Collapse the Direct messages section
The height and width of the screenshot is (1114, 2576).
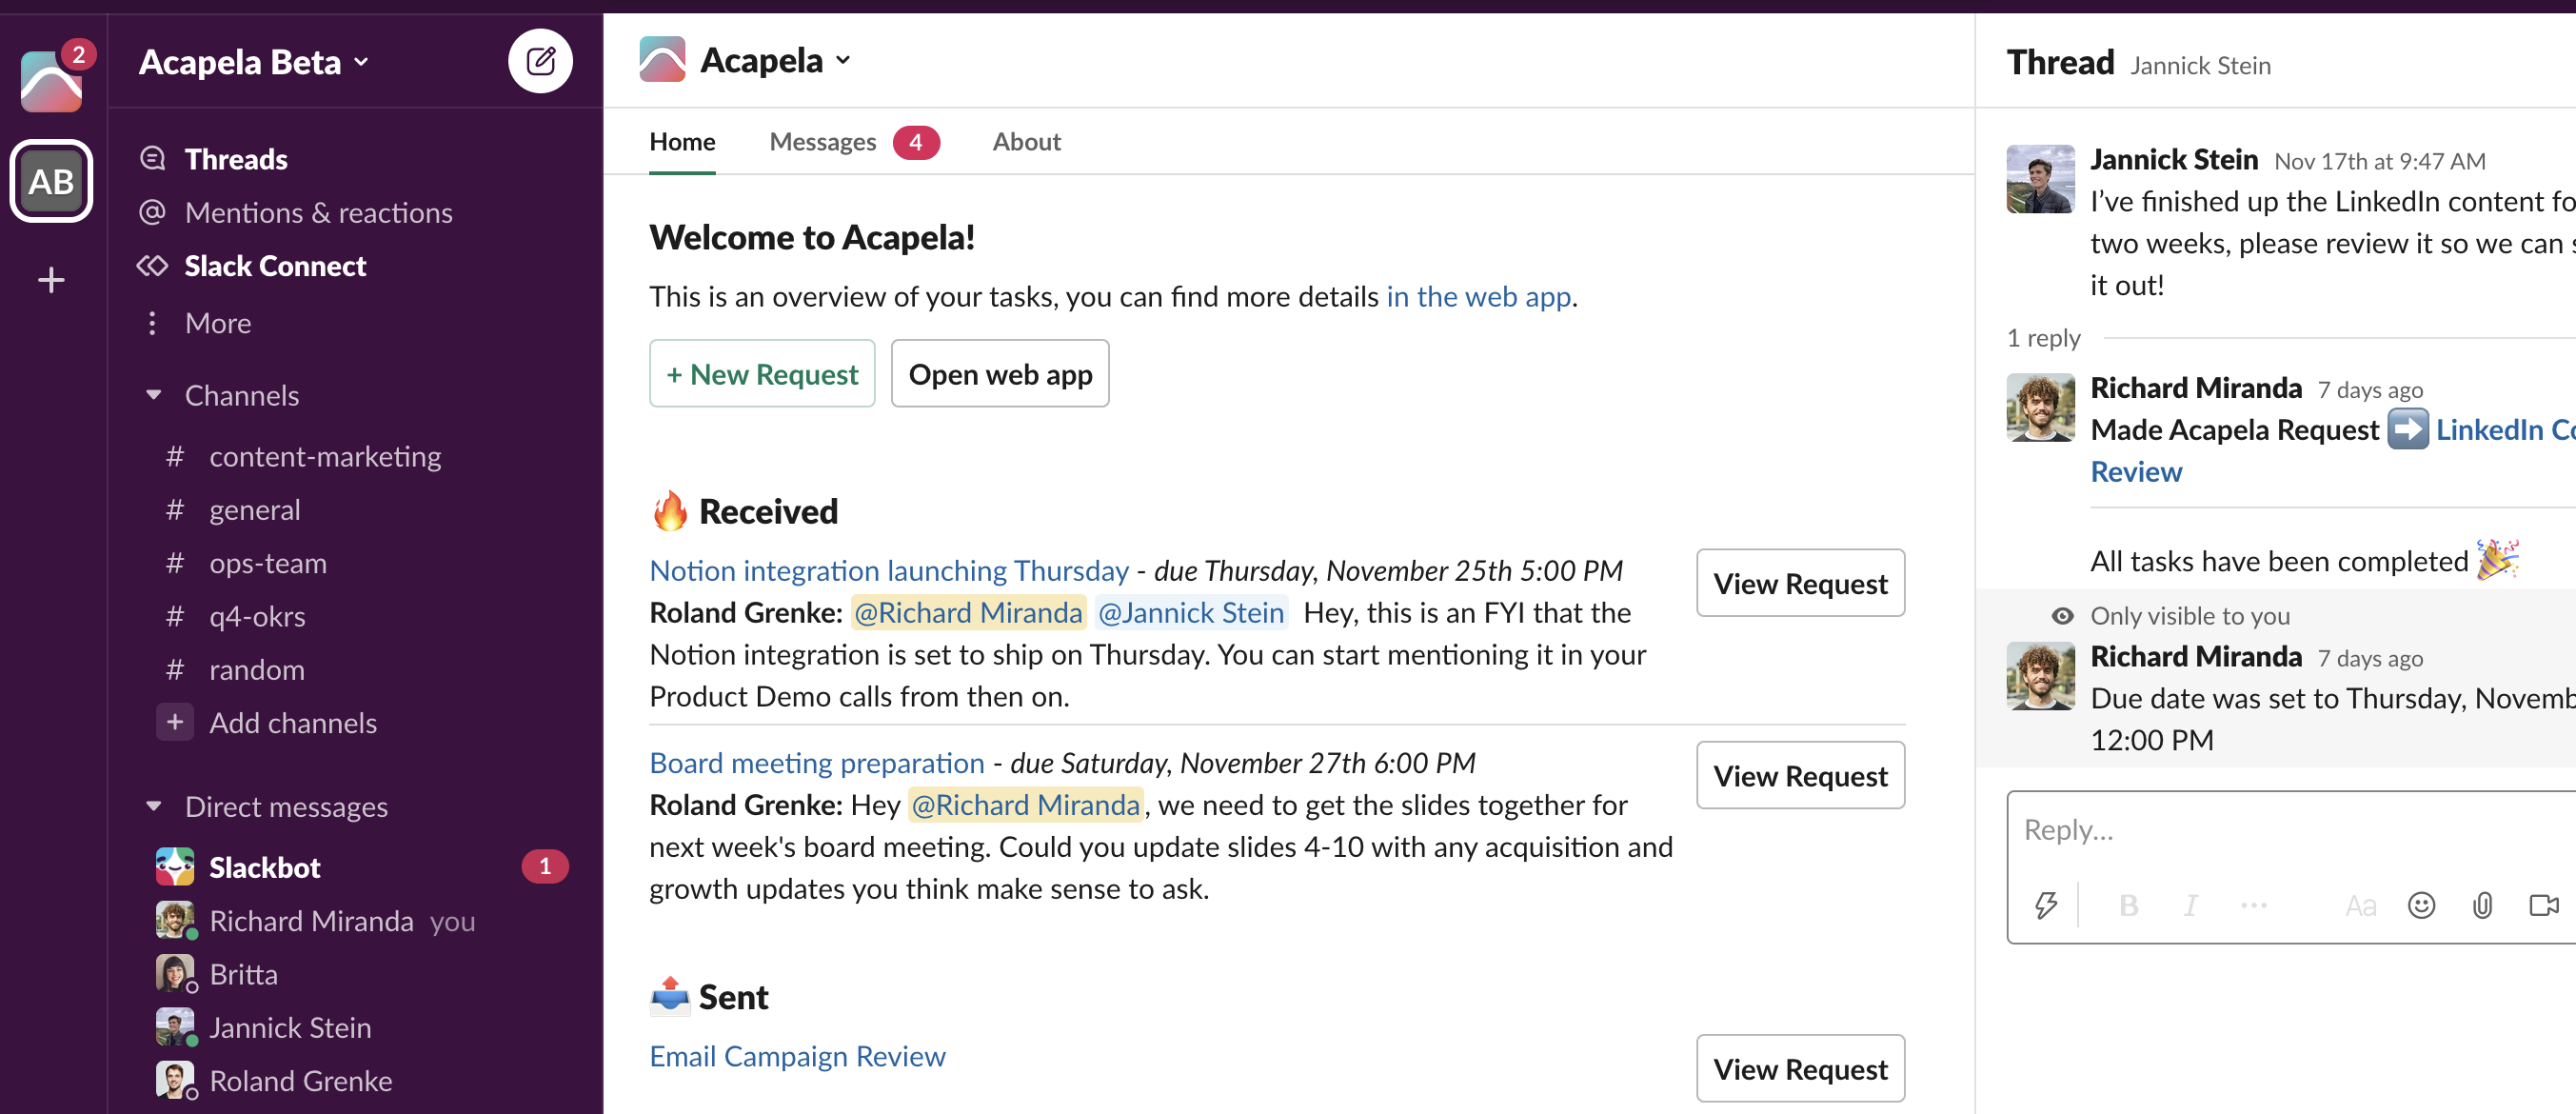coord(154,806)
